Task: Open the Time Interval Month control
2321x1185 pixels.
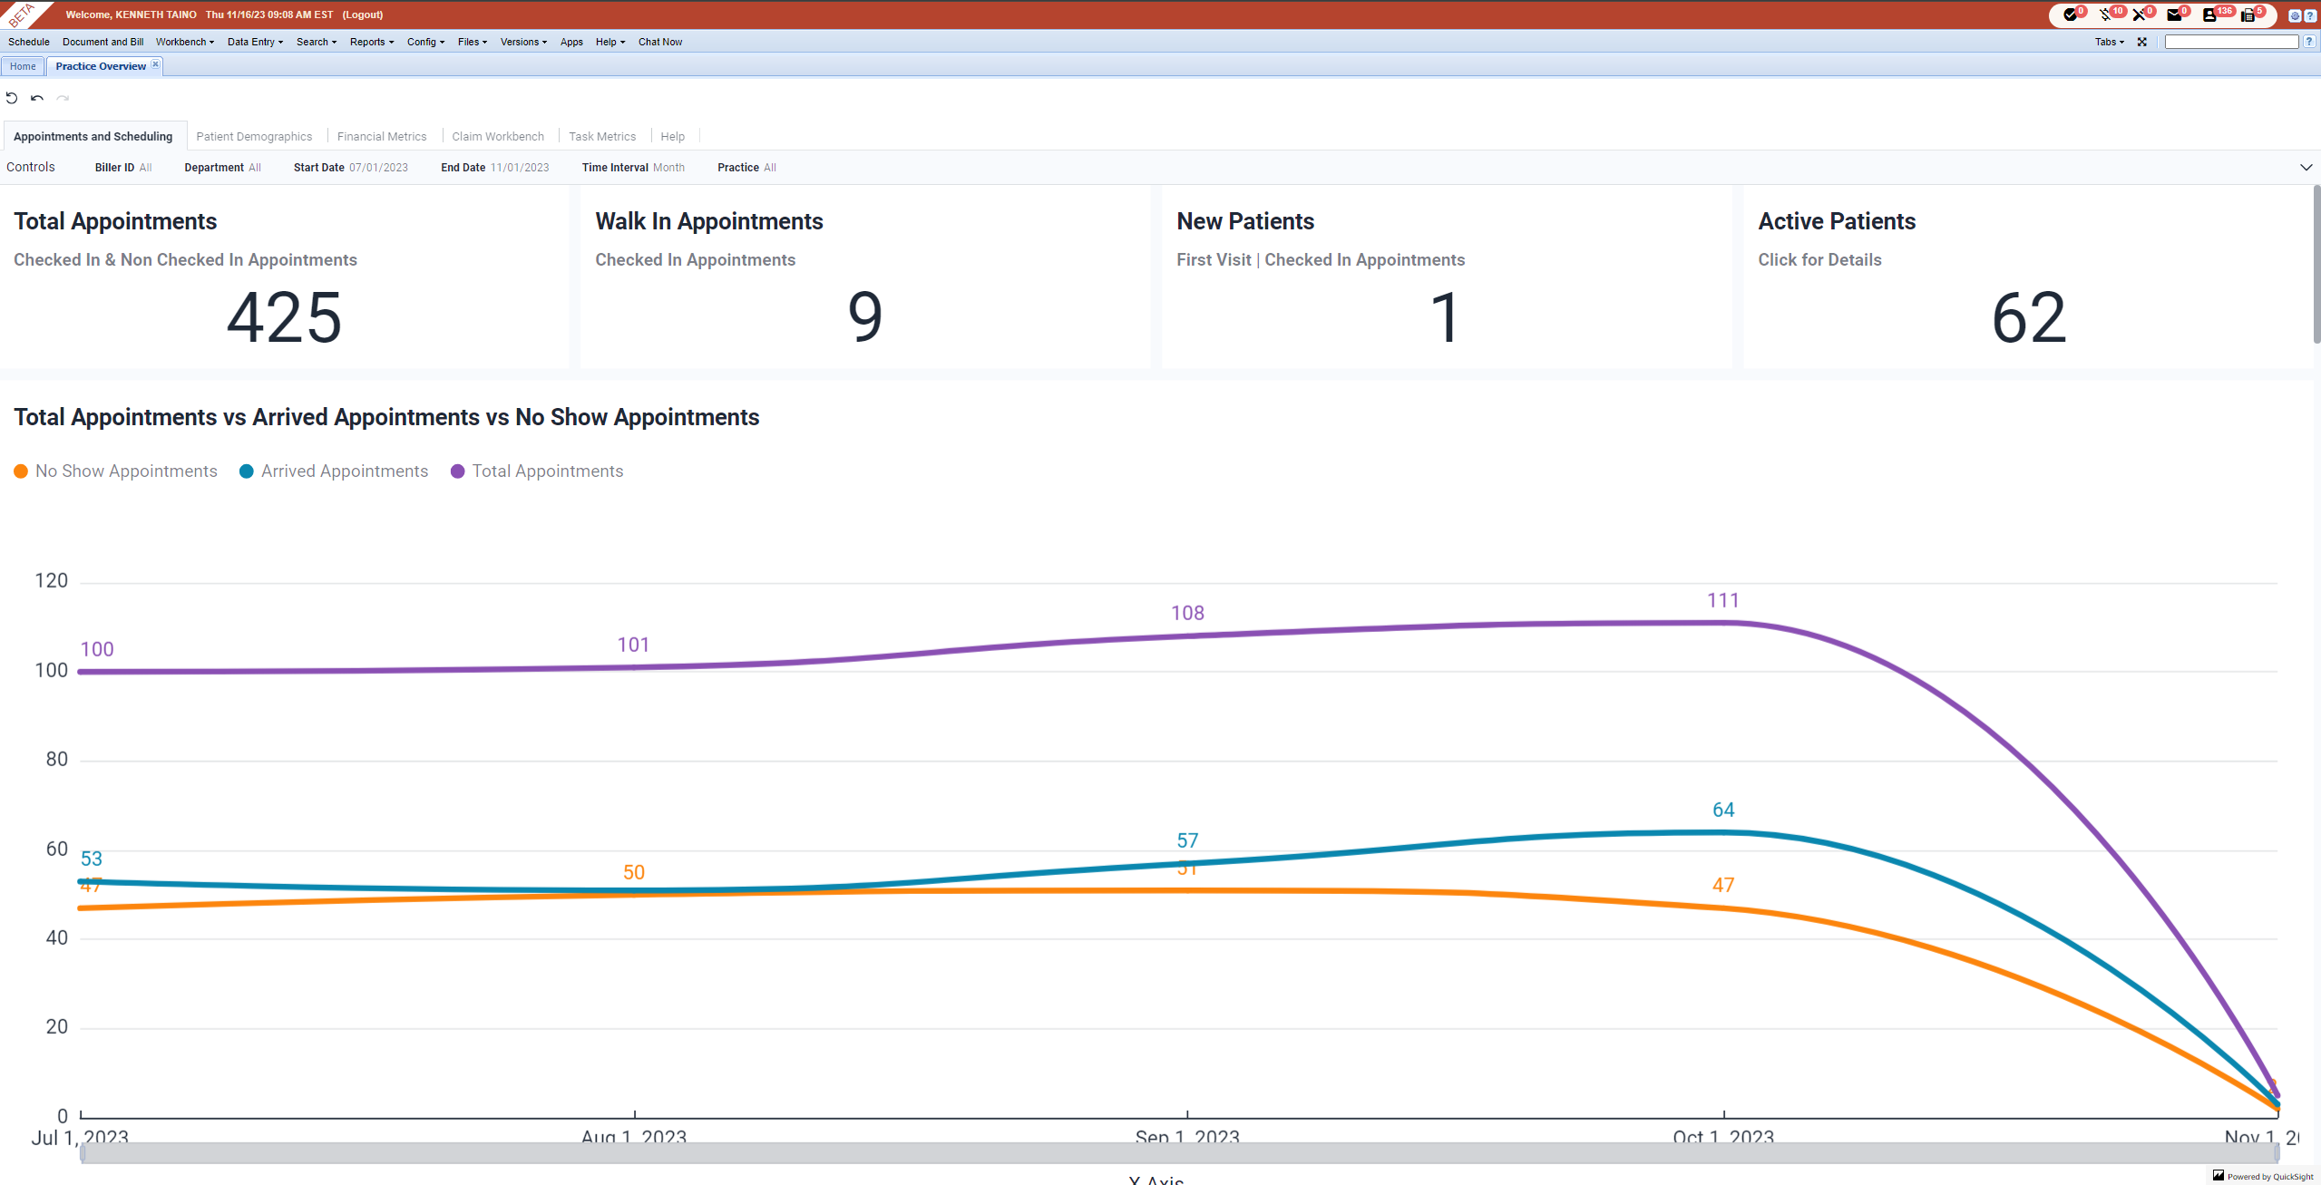Action: pos(633,167)
